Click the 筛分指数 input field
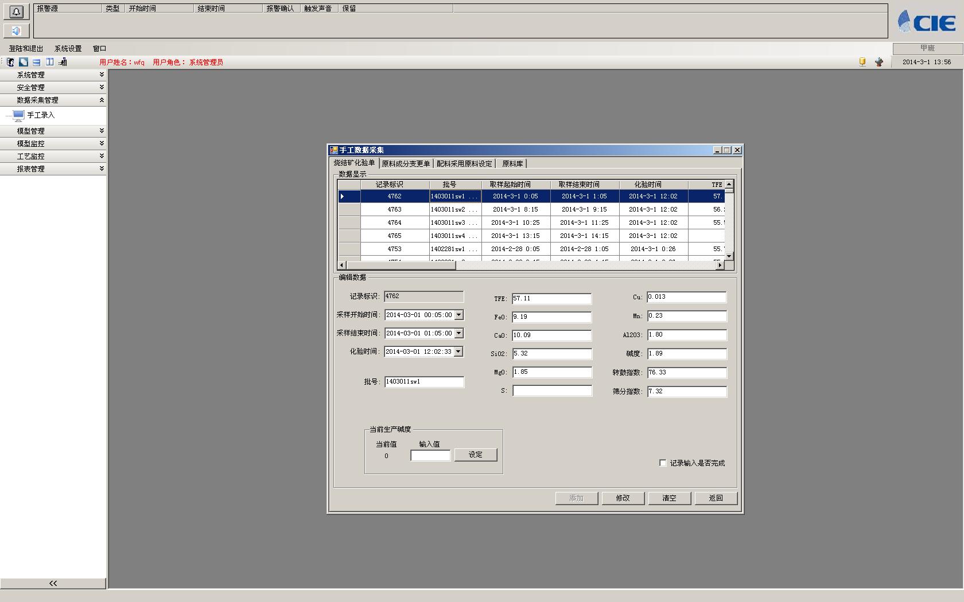The height and width of the screenshot is (602, 964). [x=687, y=392]
